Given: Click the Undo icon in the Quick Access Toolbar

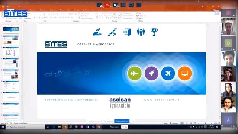Looking at the screenshot, I should pyautogui.click(x=8, y=7).
